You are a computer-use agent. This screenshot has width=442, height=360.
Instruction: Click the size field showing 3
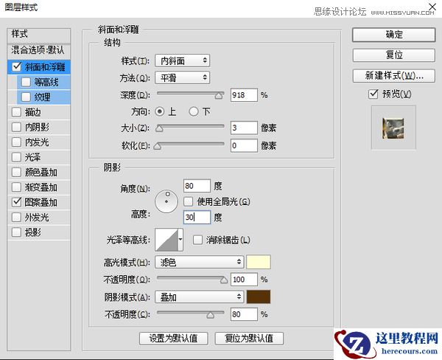(244, 128)
